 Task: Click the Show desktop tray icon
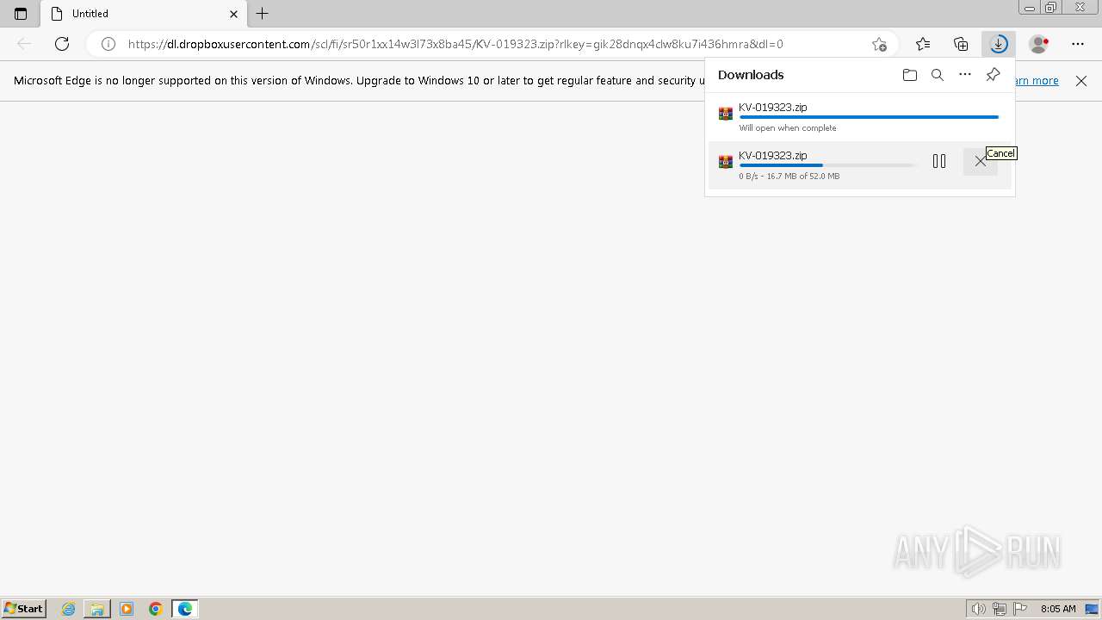tap(1093, 609)
